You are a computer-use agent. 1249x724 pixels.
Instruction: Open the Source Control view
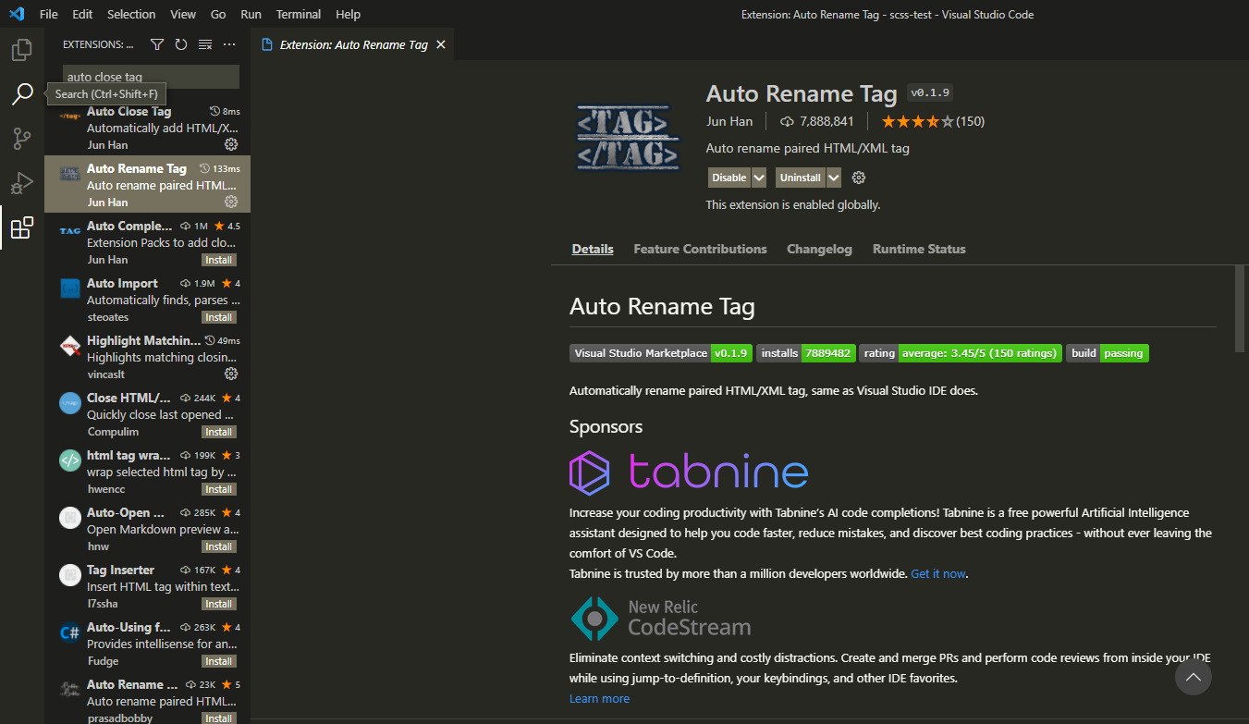tap(22, 139)
